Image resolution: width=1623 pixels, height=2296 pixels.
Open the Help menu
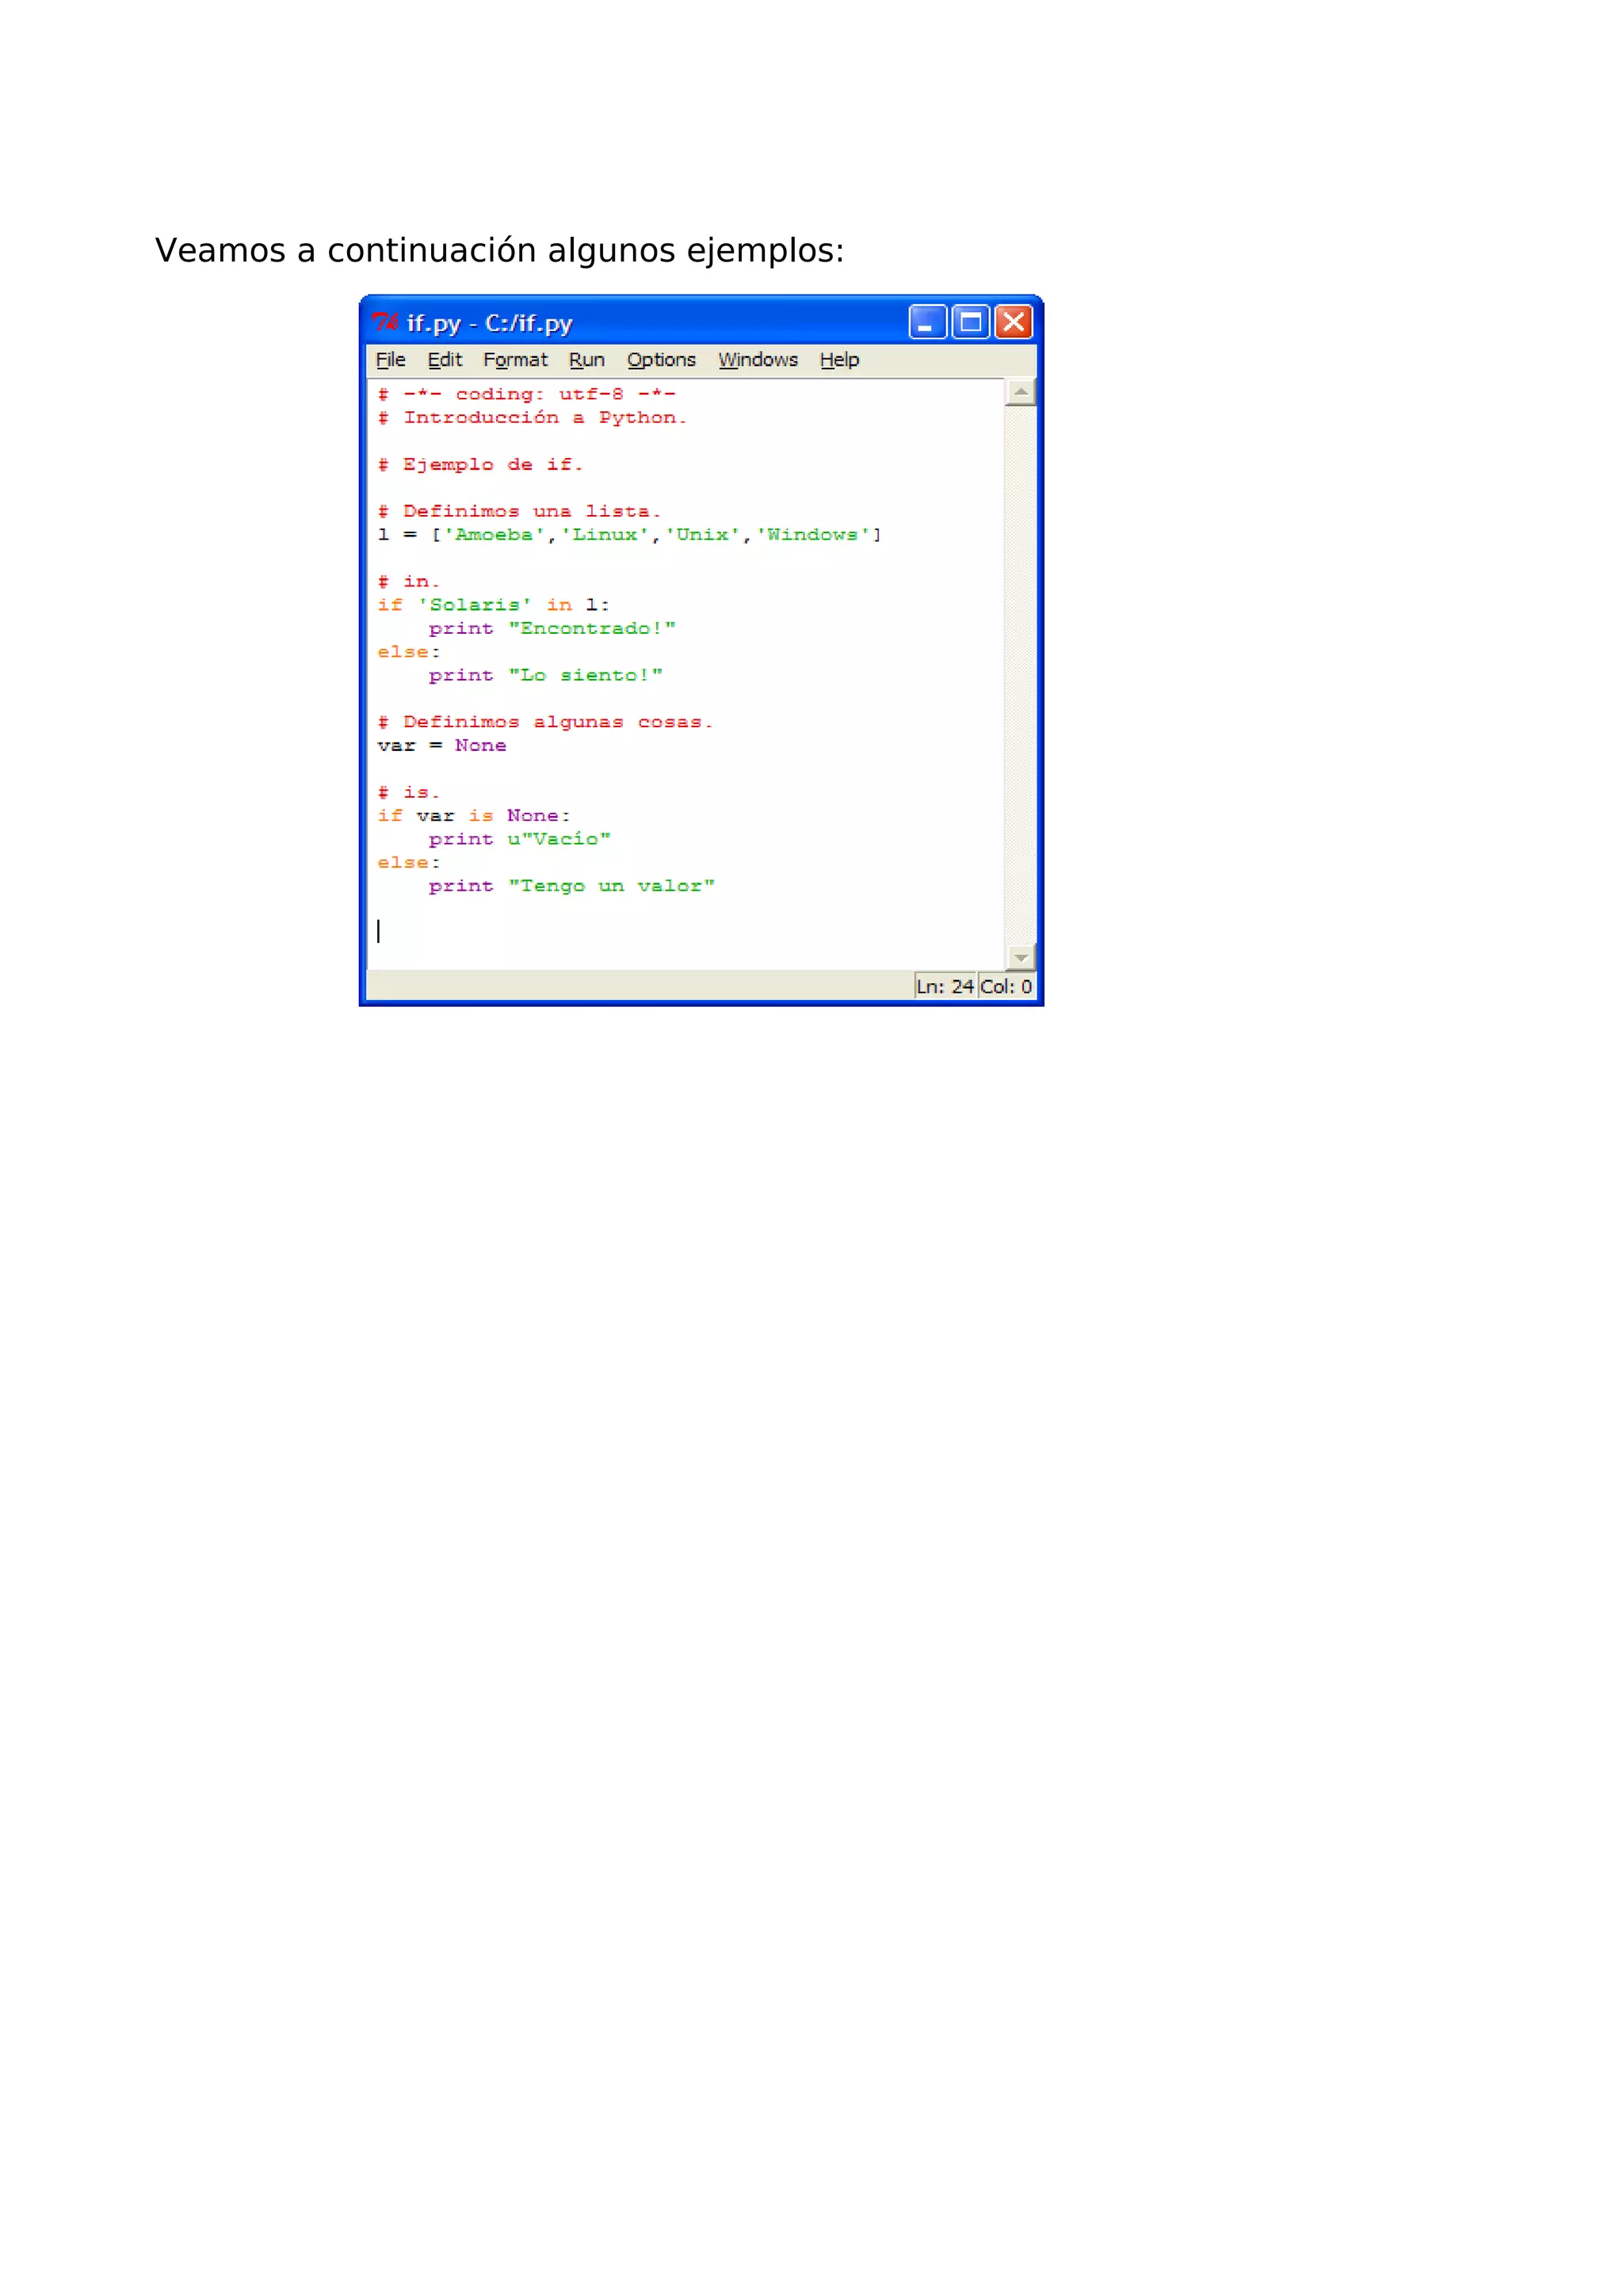(839, 360)
